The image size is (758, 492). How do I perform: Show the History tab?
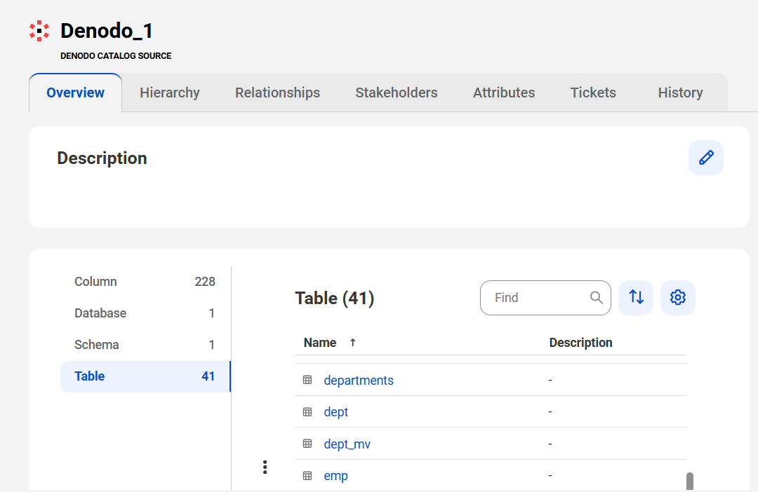(680, 93)
